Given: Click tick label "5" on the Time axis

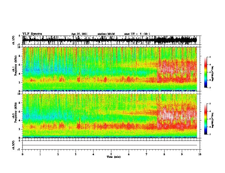Looking at the screenshot, I should pos(111,154).
